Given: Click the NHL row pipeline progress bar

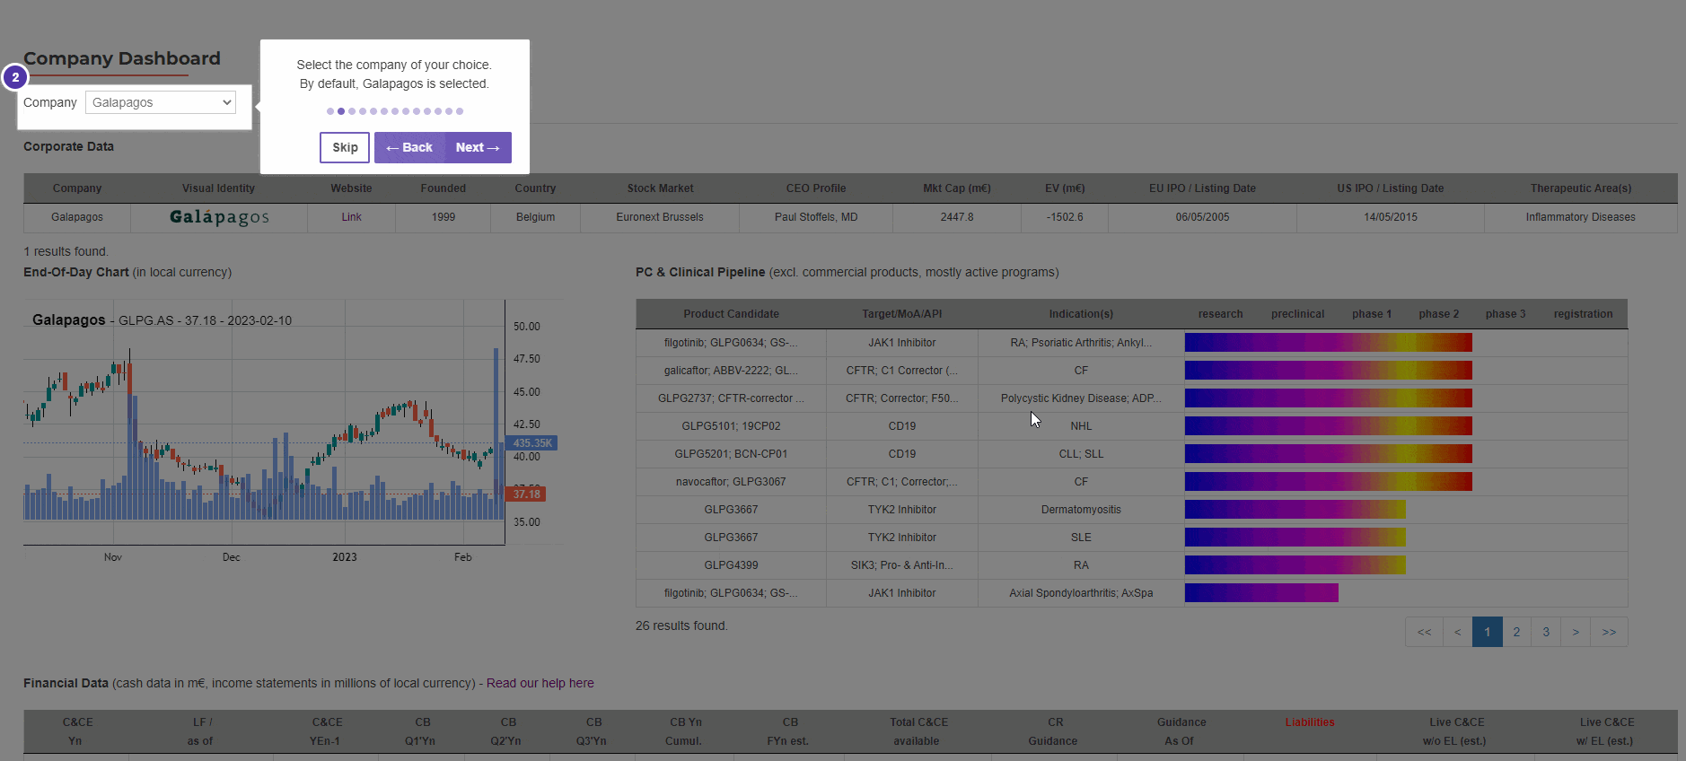Looking at the screenshot, I should (1329, 426).
